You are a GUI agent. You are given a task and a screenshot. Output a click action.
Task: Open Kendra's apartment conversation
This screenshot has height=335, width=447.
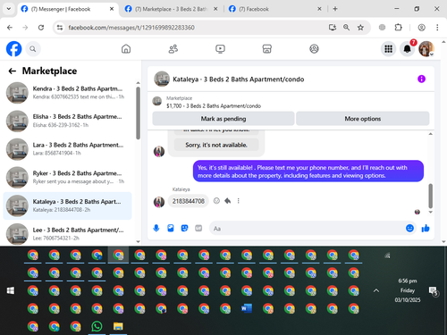coord(67,93)
